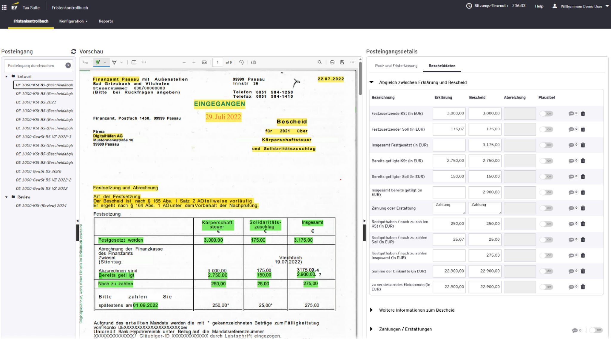Expand Weitere Informationen zum Bescheid
The image size is (611, 339).
point(371,310)
